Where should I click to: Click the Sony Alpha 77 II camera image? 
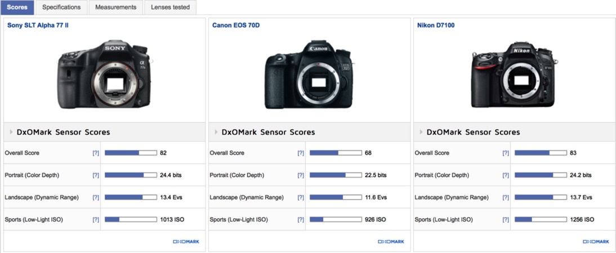pos(105,75)
